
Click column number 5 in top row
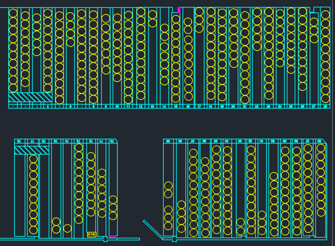coord(60,106)
